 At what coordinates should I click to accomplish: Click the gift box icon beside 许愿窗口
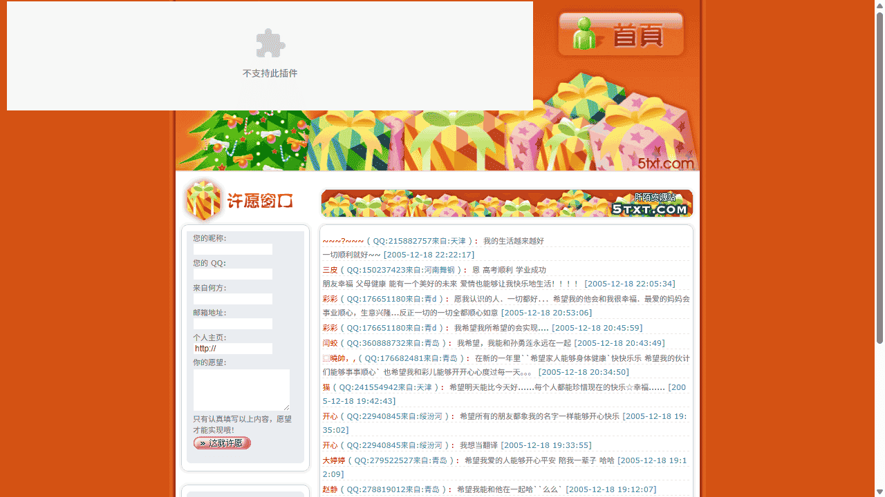[203, 200]
